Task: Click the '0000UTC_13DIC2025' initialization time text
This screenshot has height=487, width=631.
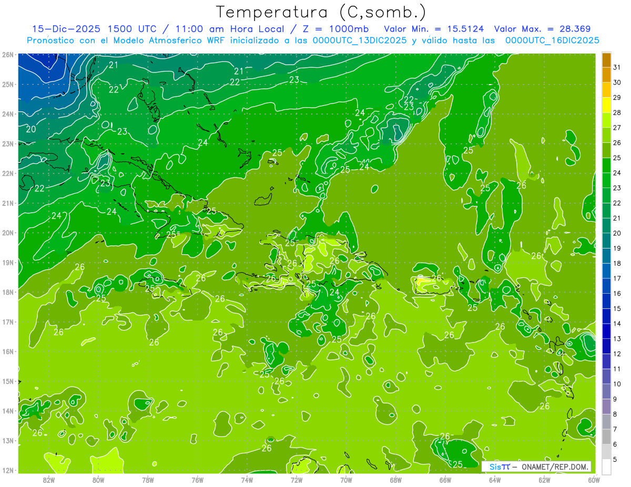Action: tap(360, 40)
